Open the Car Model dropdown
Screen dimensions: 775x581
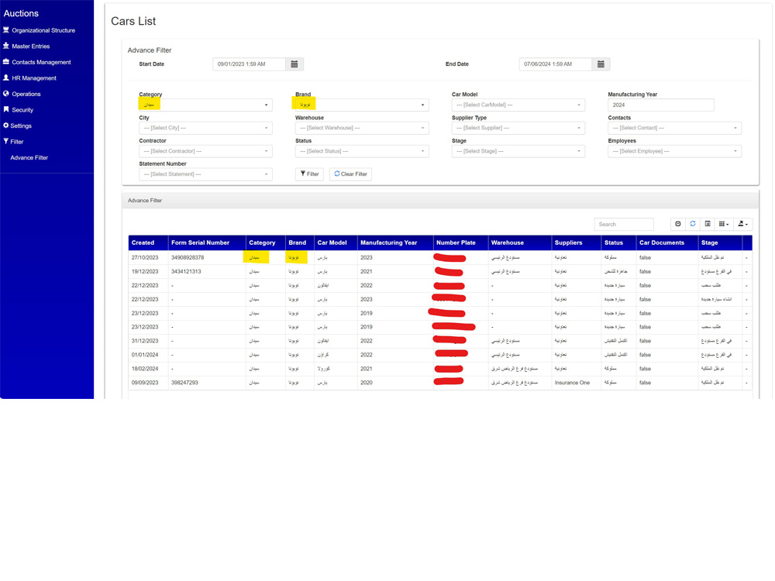pos(518,105)
